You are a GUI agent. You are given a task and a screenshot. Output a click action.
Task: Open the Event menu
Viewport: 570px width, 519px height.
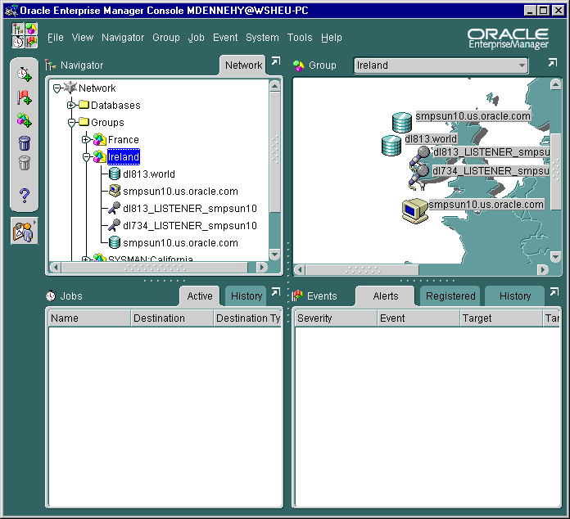[225, 38]
